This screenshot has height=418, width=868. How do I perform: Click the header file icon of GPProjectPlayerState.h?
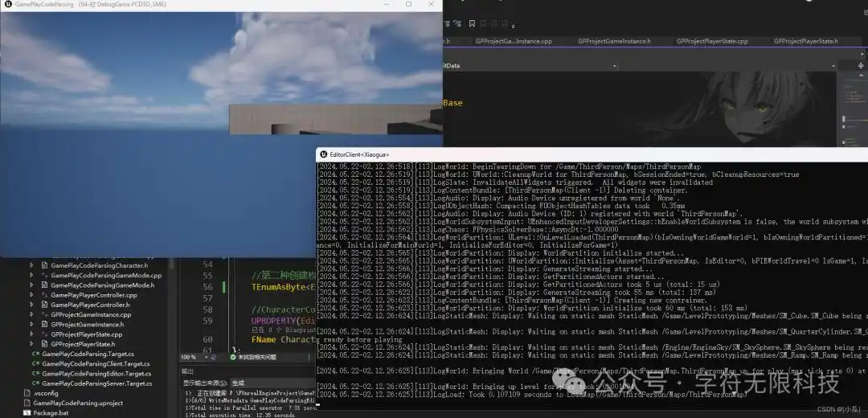coord(43,344)
